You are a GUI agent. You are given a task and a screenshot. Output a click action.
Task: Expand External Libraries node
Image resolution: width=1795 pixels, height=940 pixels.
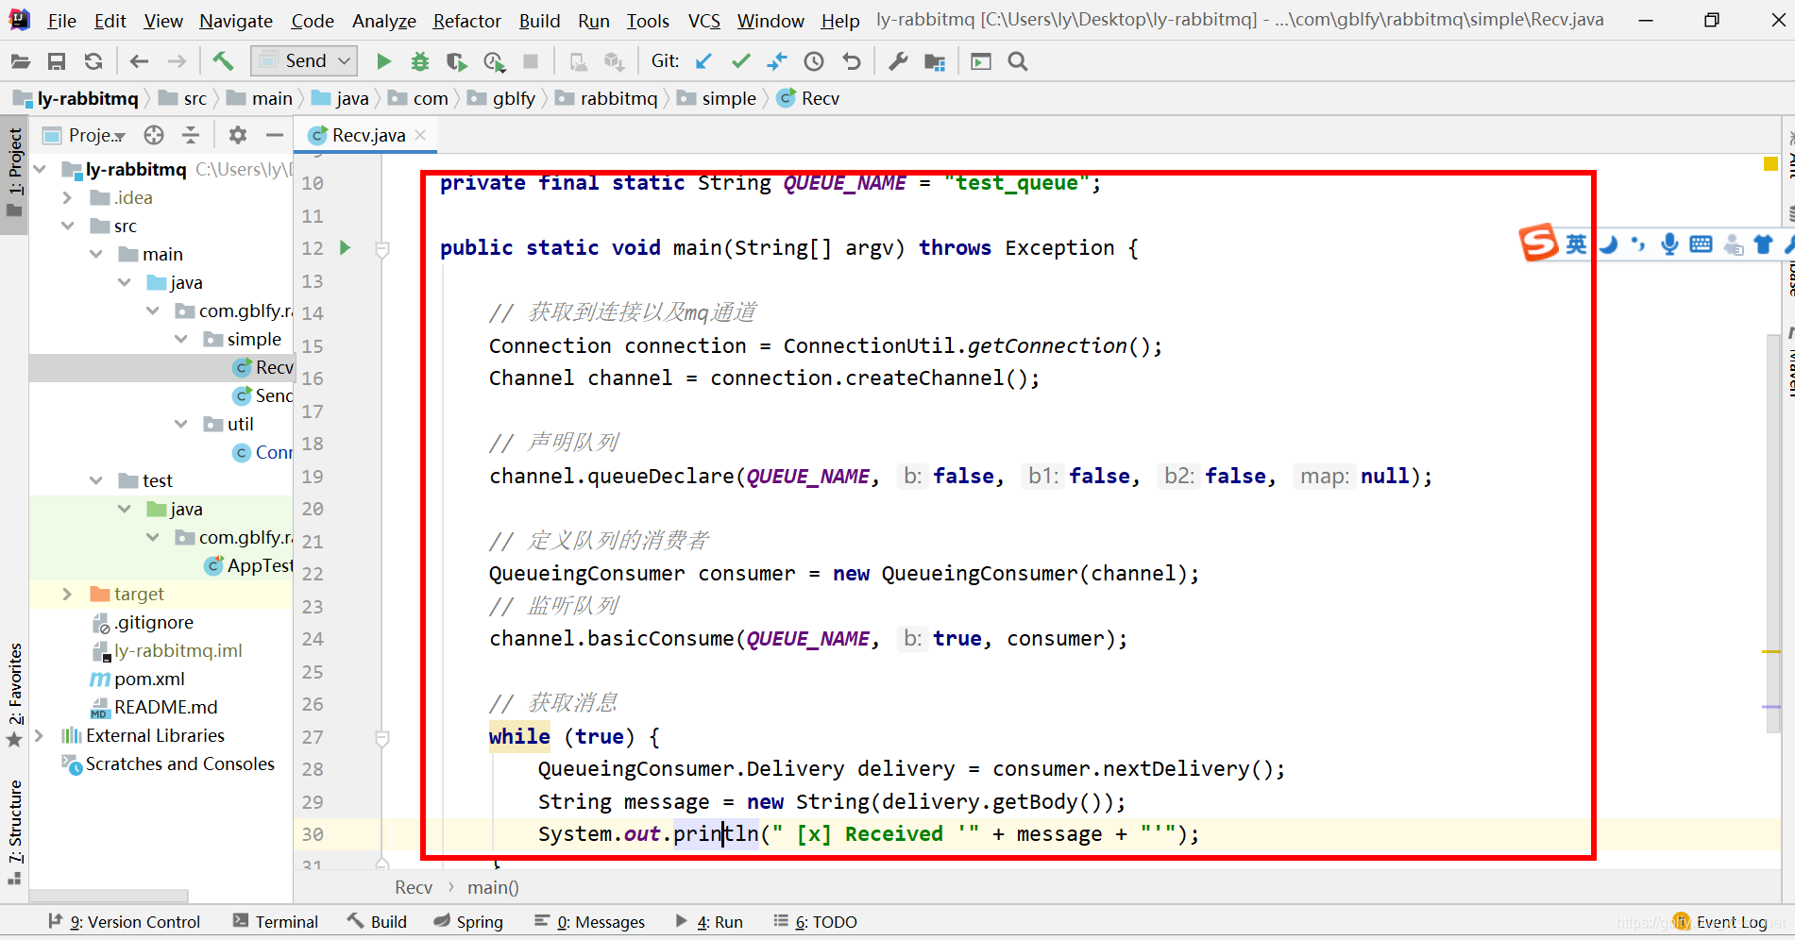pos(39,735)
